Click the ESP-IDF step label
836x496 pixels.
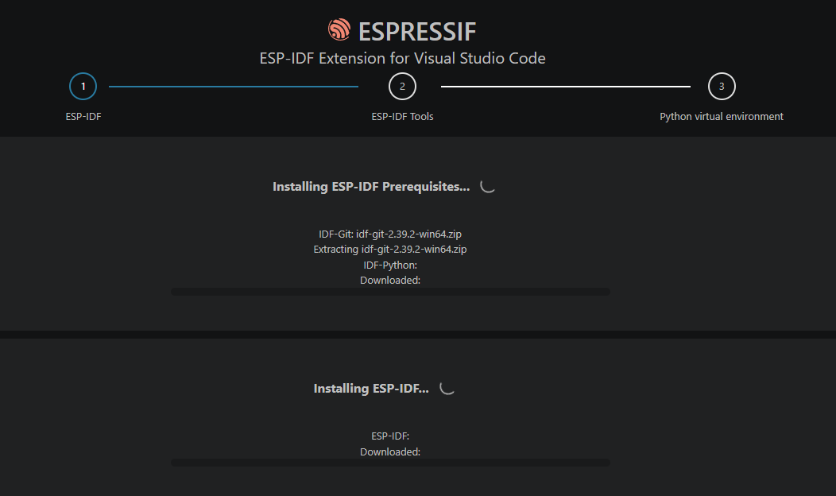point(83,116)
